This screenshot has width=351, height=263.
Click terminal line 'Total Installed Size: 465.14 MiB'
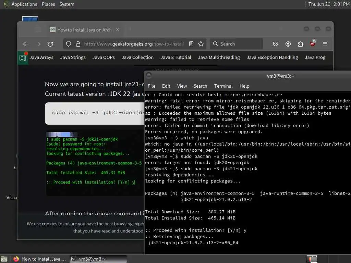(x=190, y=218)
